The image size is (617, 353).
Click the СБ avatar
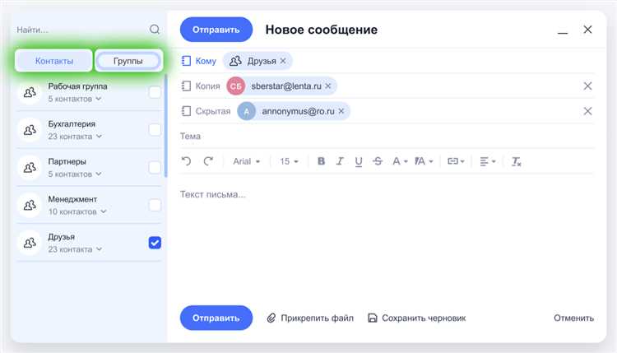pos(236,86)
